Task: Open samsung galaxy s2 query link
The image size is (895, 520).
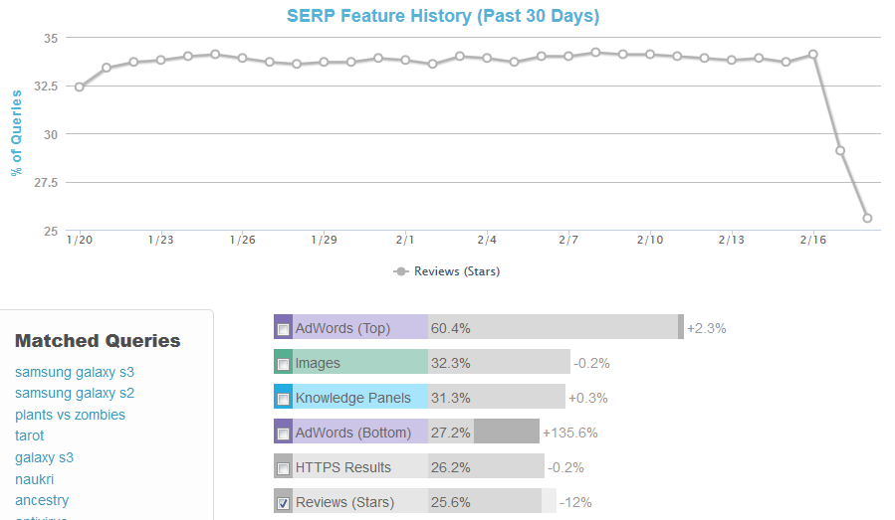Action: [x=74, y=393]
